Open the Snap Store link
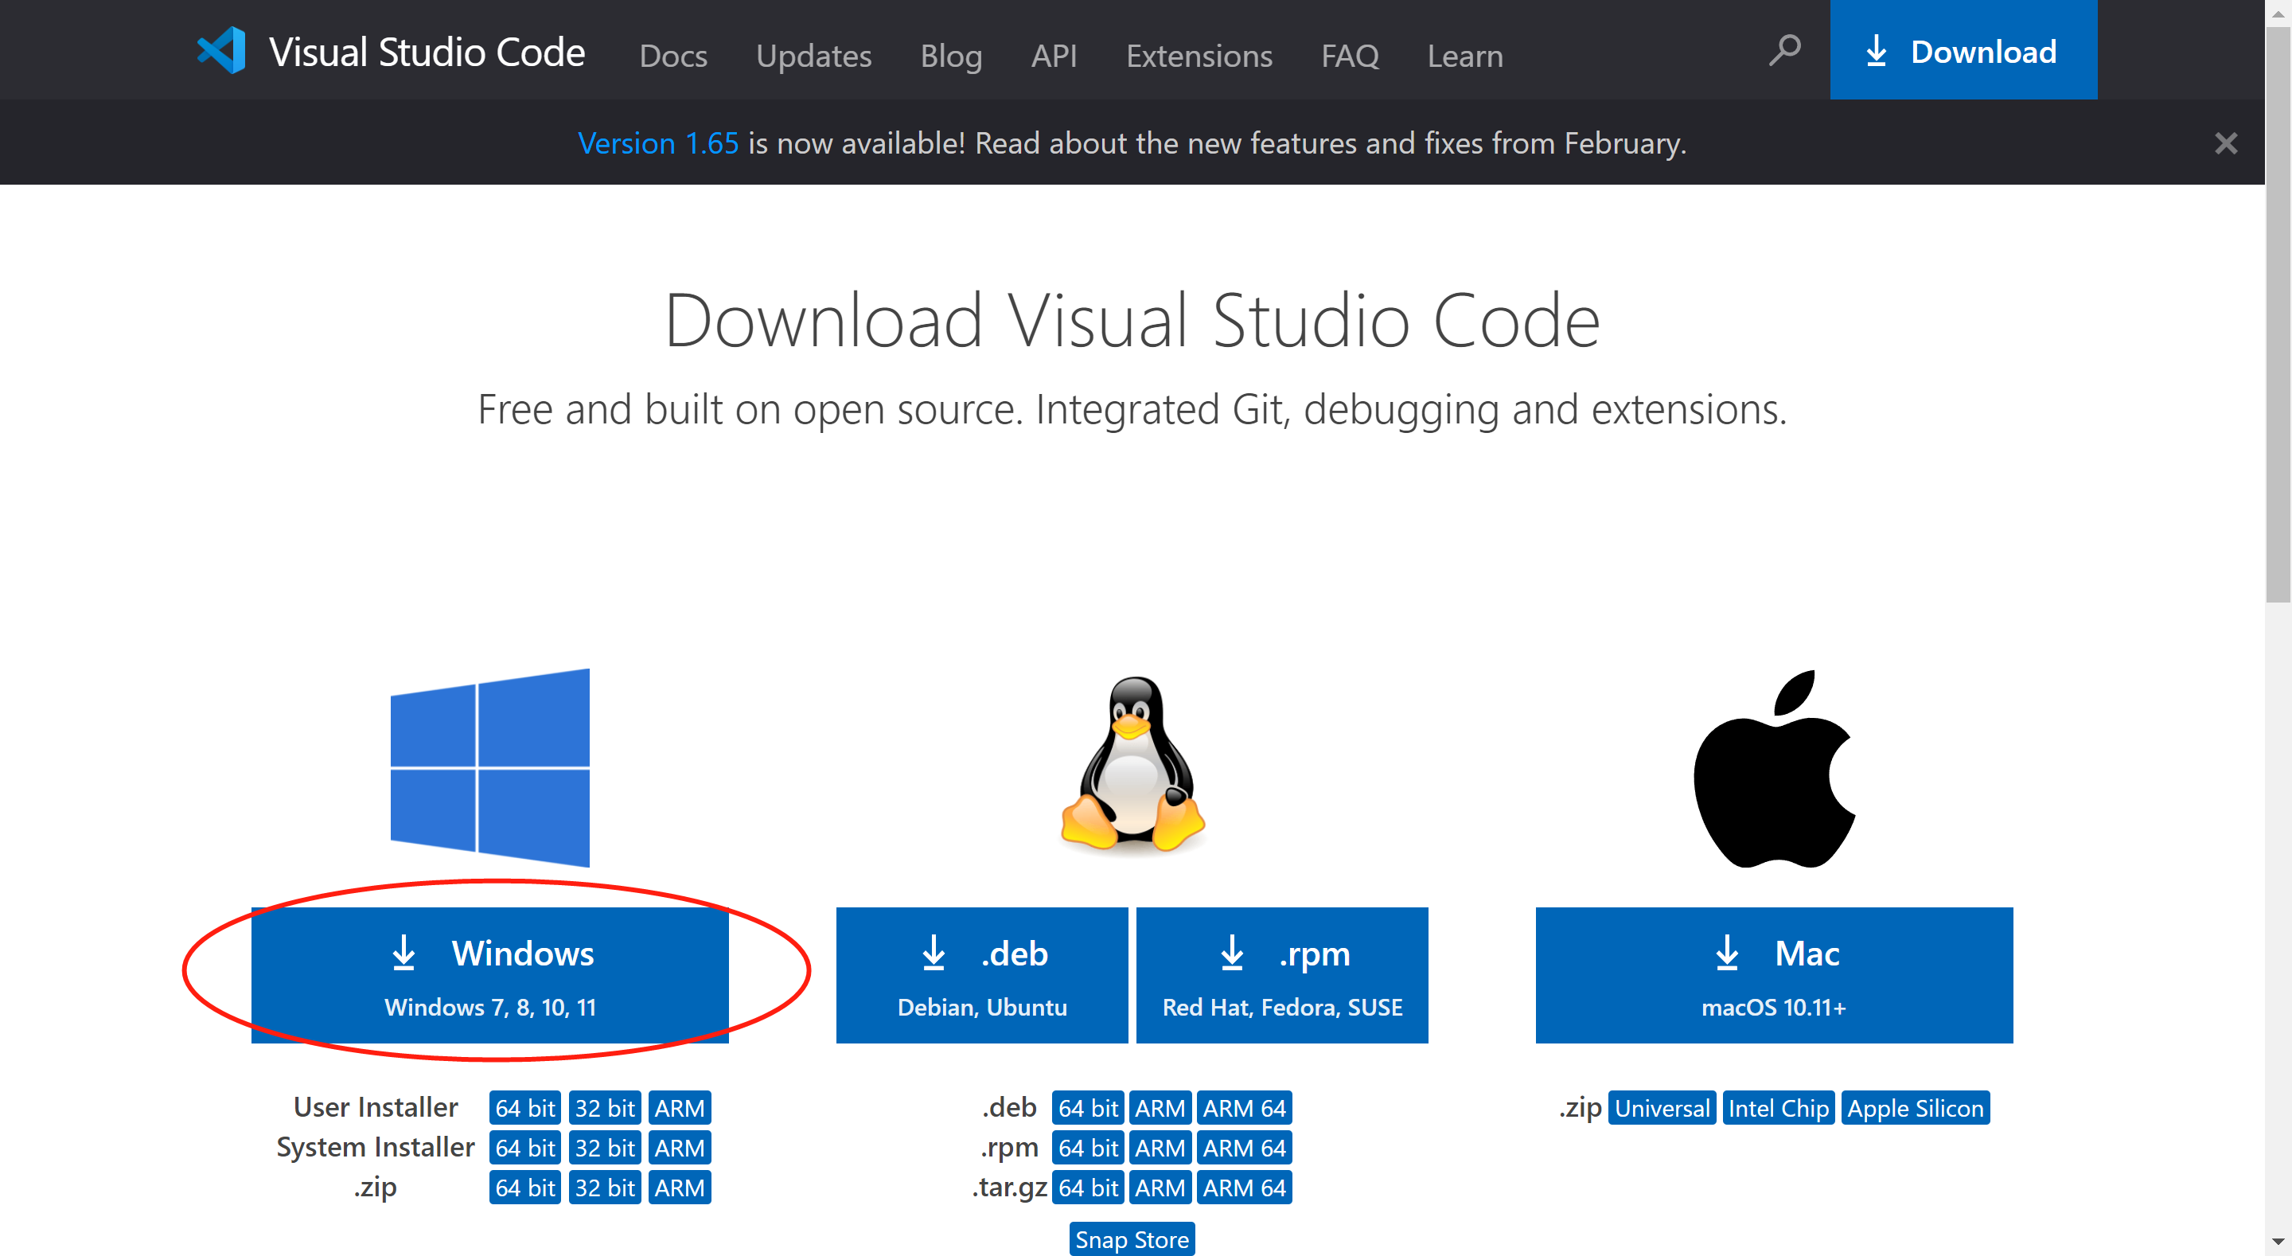2292x1256 pixels. 1132,1239
